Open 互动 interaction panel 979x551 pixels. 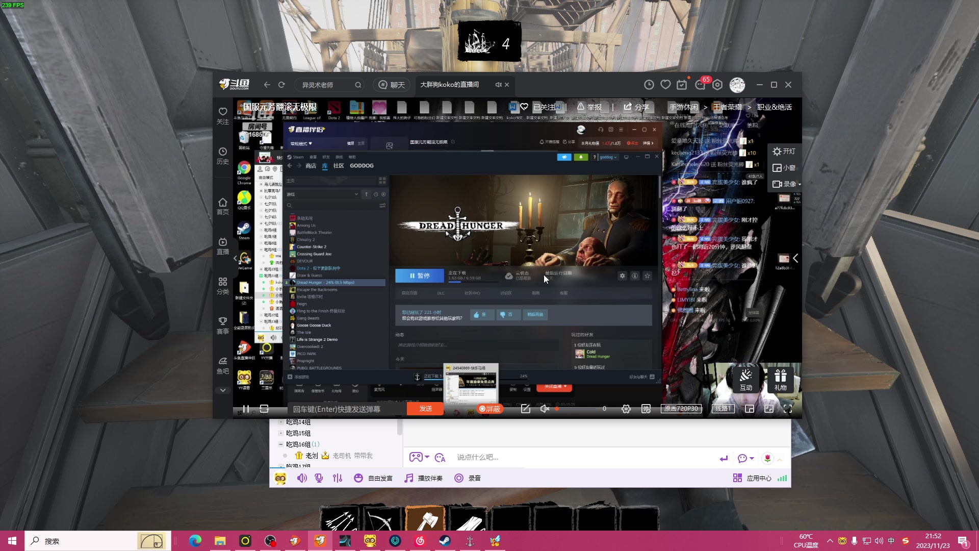746,380
